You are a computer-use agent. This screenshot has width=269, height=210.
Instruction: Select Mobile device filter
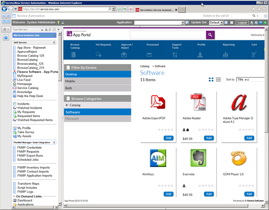pos(98,81)
